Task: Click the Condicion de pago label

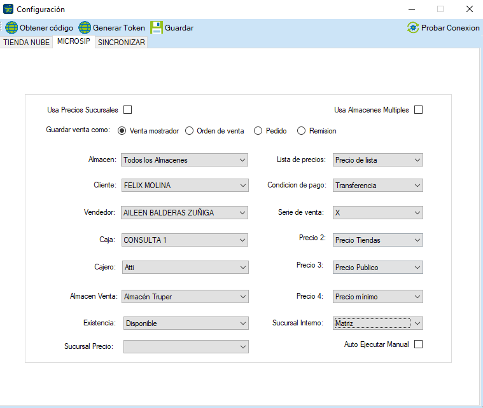Action: [297, 185]
